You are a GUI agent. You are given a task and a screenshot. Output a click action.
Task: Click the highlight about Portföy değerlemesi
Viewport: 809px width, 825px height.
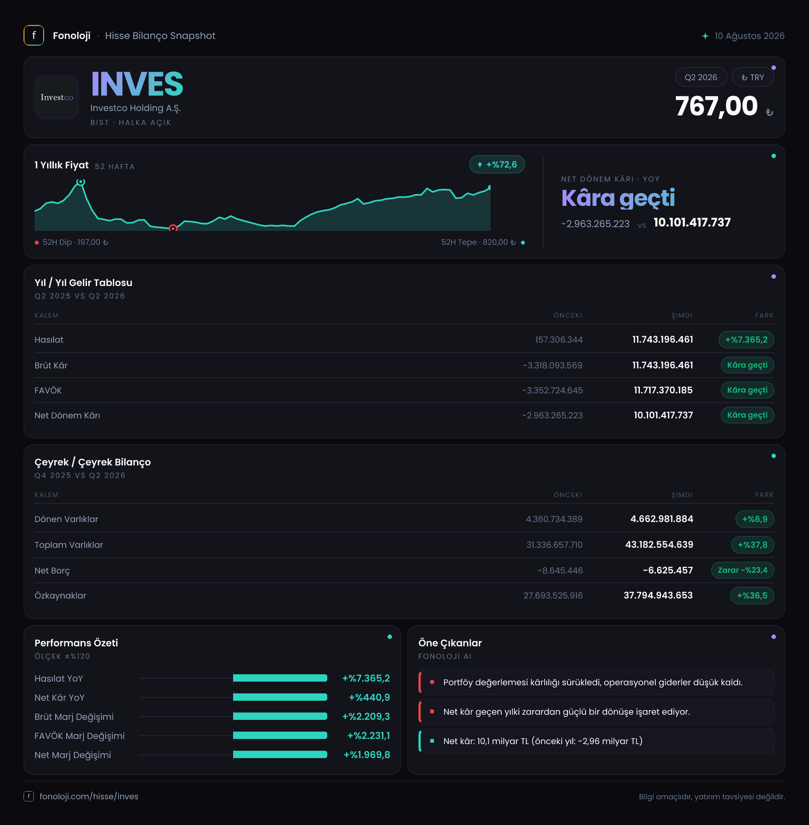[596, 682]
